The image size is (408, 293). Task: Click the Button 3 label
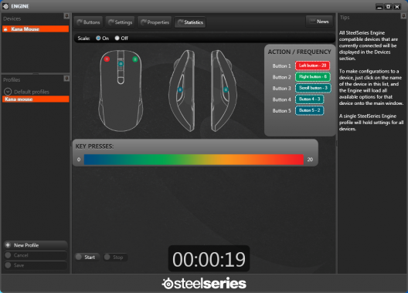(281, 89)
